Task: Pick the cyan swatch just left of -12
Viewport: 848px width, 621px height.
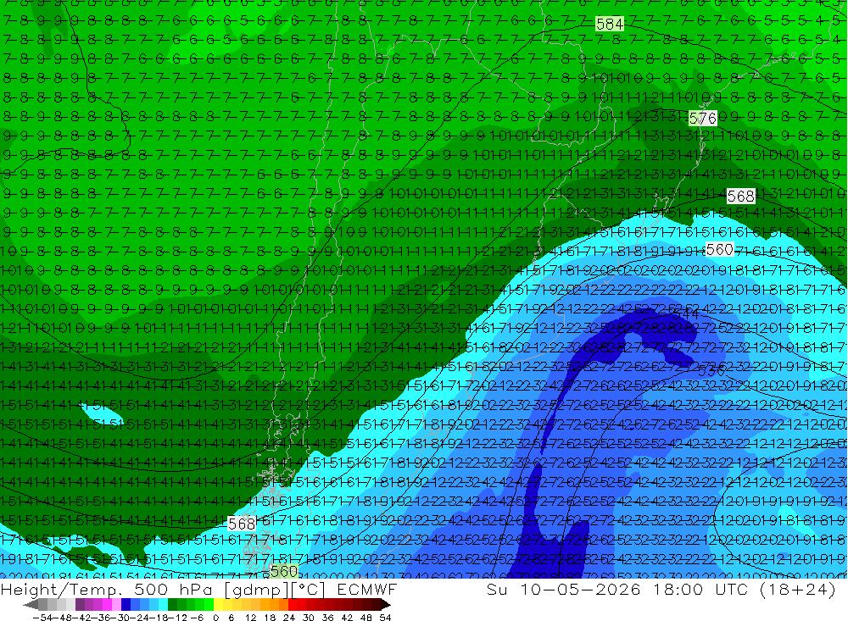Action: pos(163,604)
